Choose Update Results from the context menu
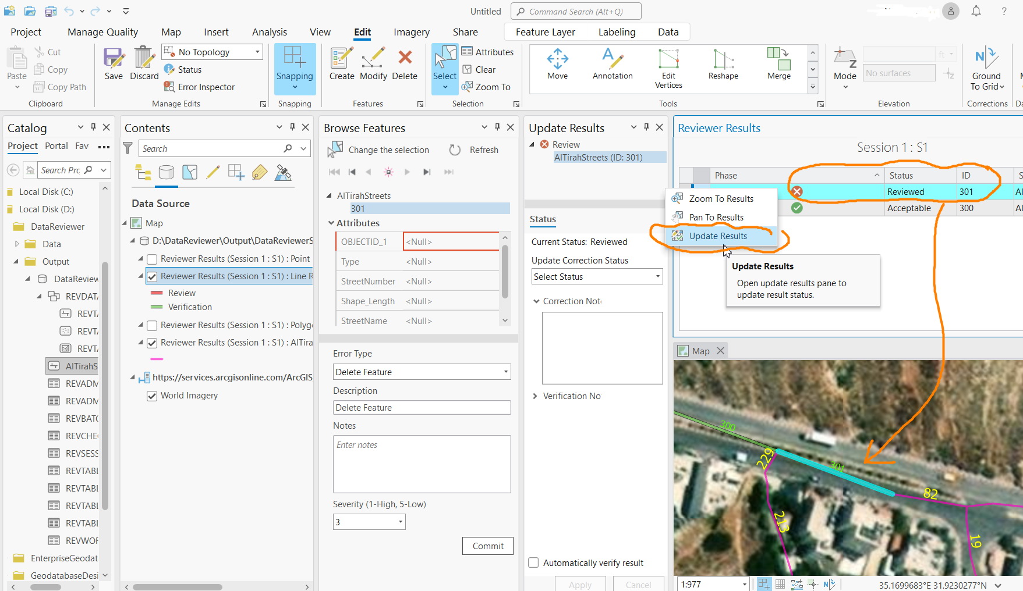 [x=718, y=236]
